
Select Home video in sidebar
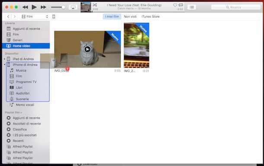point(26,46)
